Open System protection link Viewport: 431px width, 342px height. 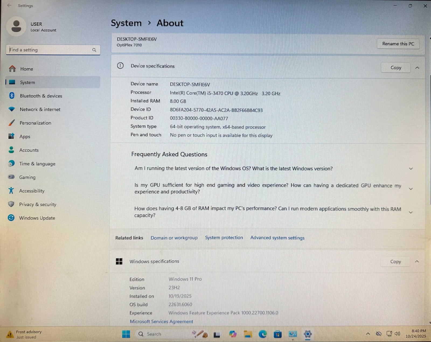pyautogui.click(x=224, y=238)
